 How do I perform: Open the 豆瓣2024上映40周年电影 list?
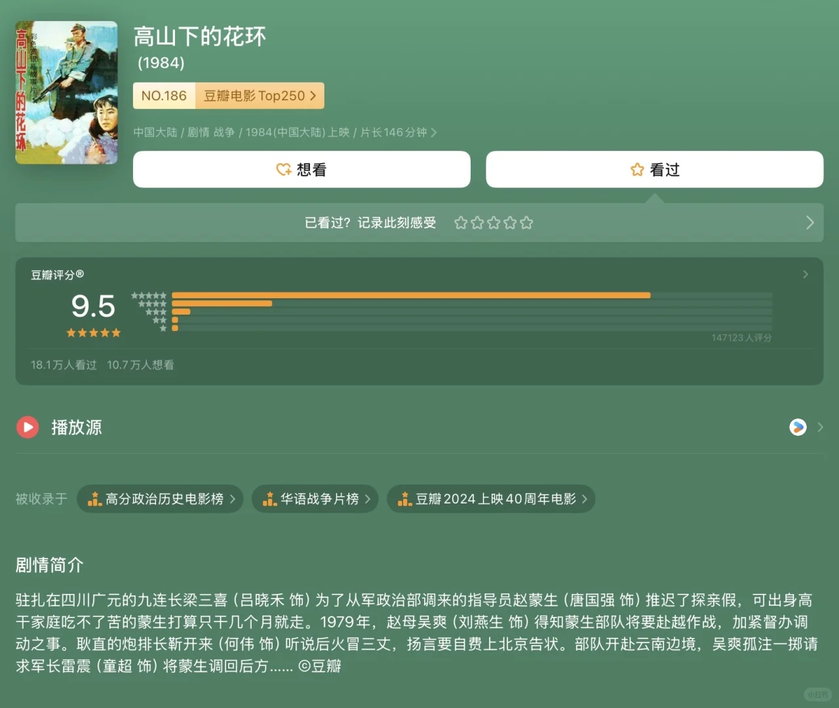point(491,499)
